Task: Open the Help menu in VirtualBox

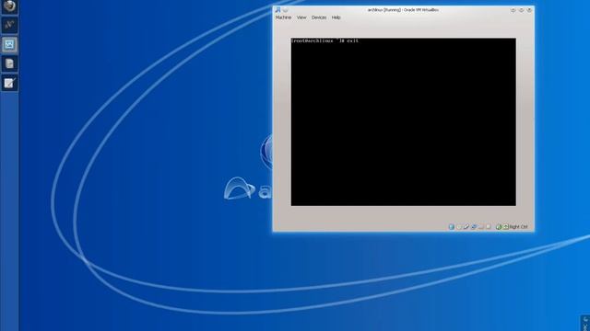Action: pos(336,17)
